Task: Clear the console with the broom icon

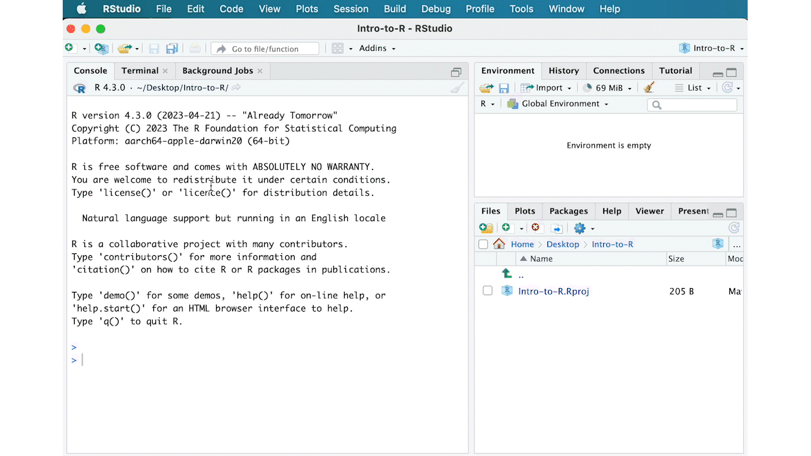Action: (457, 88)
